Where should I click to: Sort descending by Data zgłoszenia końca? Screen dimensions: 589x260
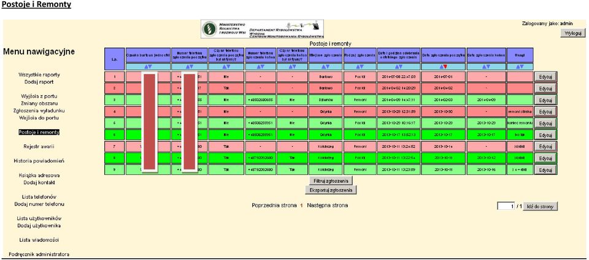(x=488, y=67)
